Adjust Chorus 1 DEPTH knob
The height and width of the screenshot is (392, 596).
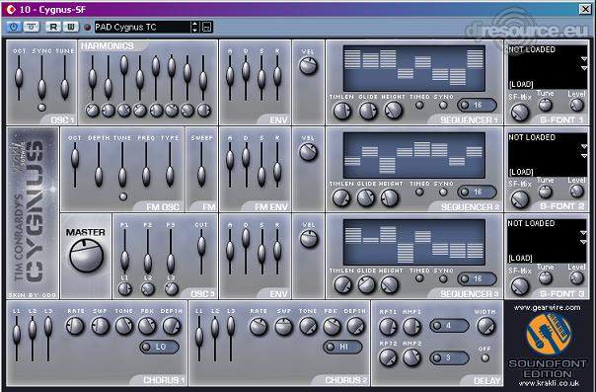tap(172, 326)
